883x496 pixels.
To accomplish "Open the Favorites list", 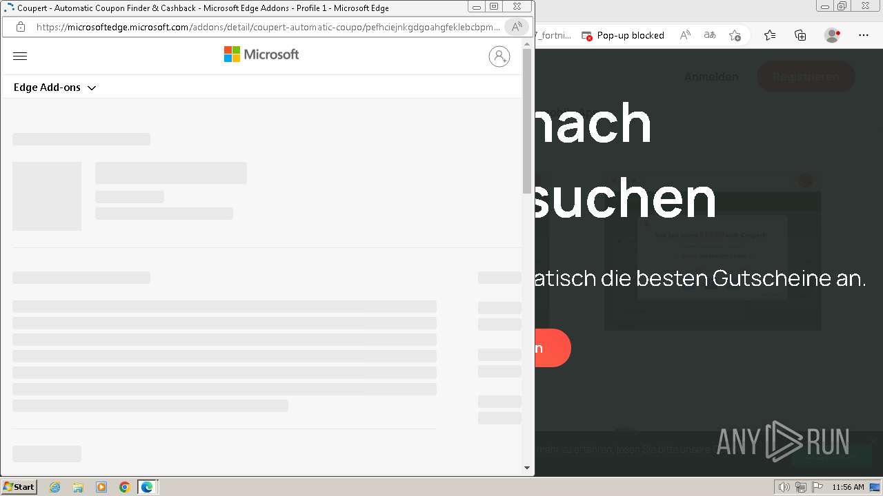I will click(770, 35).
